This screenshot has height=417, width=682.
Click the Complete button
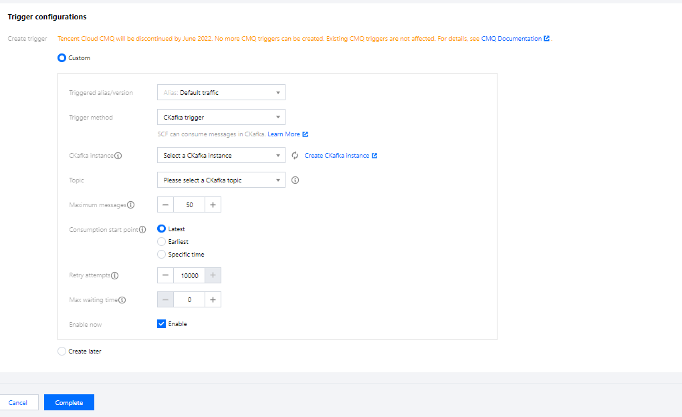tap(69, 402)
